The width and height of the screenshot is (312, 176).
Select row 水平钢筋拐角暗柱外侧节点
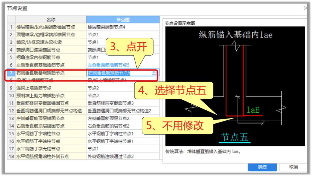coord(51,156)
